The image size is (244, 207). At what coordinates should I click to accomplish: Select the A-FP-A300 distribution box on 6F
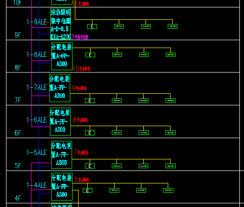tap(60, 122)
